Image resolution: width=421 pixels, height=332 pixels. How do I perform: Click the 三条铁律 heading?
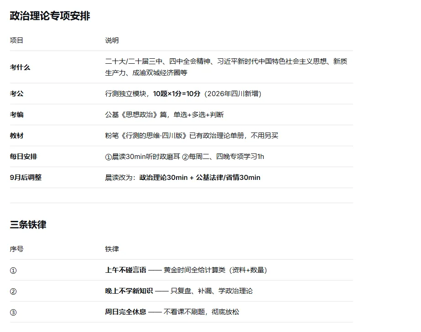click(x=28, y=225)
